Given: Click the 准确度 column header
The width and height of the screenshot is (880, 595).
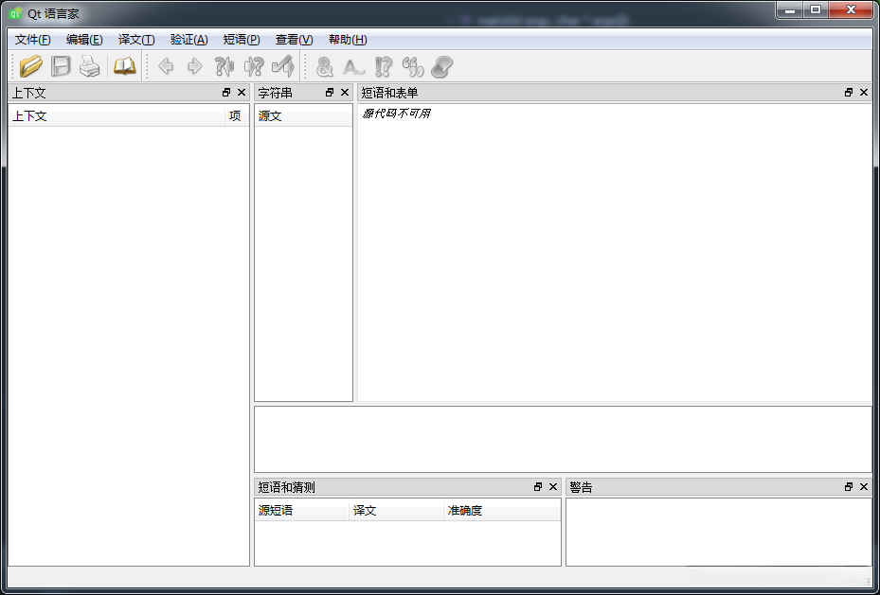Looking at the screenshot, I should [502, 511].
